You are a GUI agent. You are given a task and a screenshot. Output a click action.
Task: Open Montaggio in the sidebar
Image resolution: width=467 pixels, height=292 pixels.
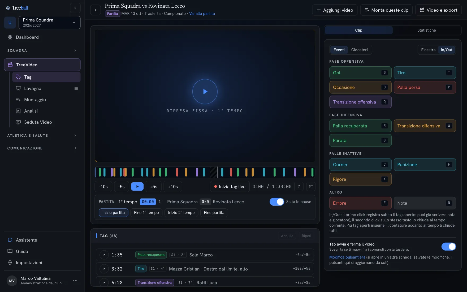(46, 100)
